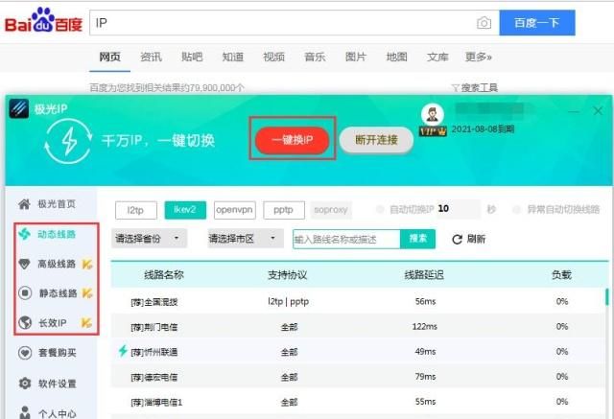
Task: Switch to the 视频 tab
Action: (x=273, y=58)
